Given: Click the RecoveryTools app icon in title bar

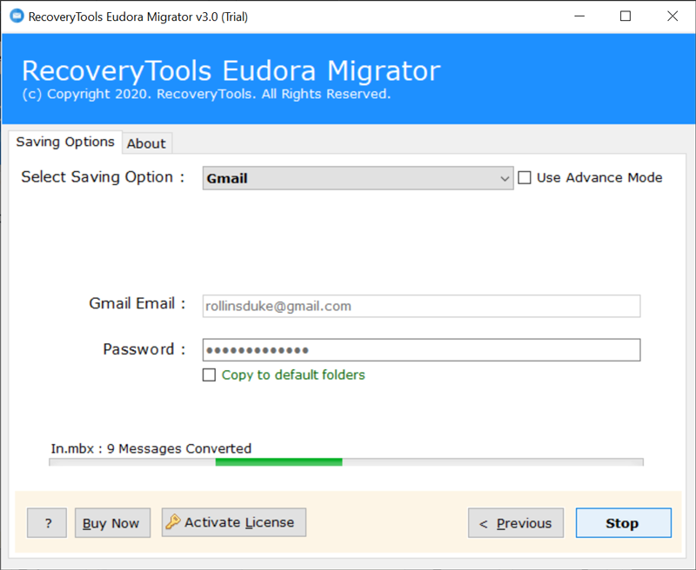Looking at the screenshot, I should tap(17, 16).
